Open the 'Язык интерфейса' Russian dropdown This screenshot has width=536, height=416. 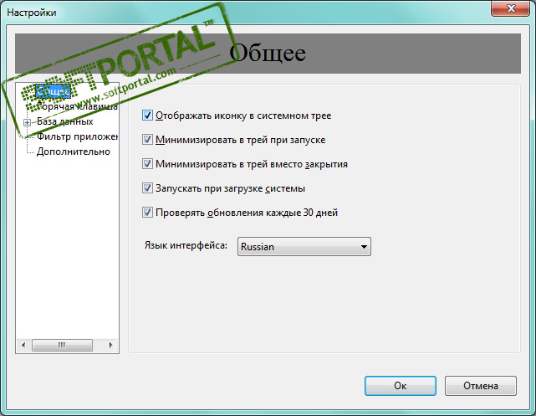(x=304, y=247)
